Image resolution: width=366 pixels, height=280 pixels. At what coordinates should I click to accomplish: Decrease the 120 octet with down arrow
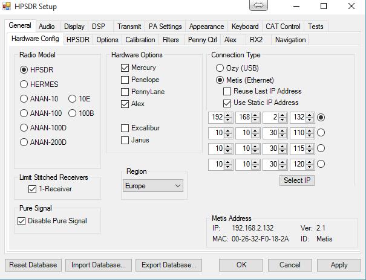point(310,167)
